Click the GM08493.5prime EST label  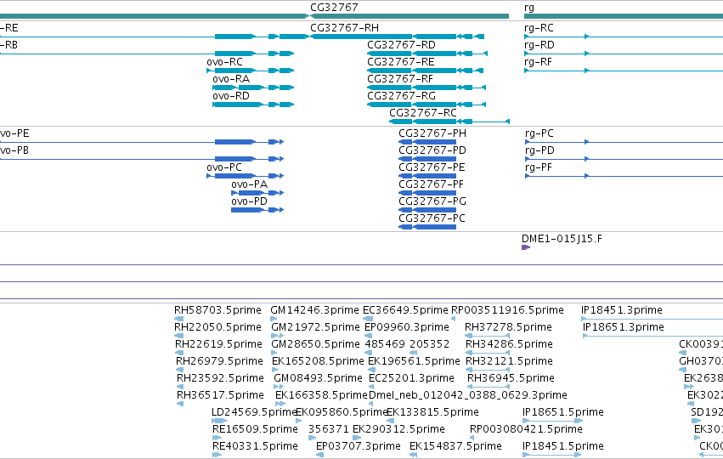click(x=318, y=378)
